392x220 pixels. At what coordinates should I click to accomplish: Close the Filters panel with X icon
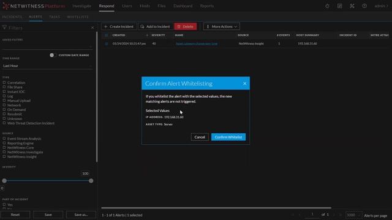(x=92, y=28)
